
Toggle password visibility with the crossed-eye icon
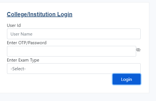pyautogui.click(x=138, y=50)
